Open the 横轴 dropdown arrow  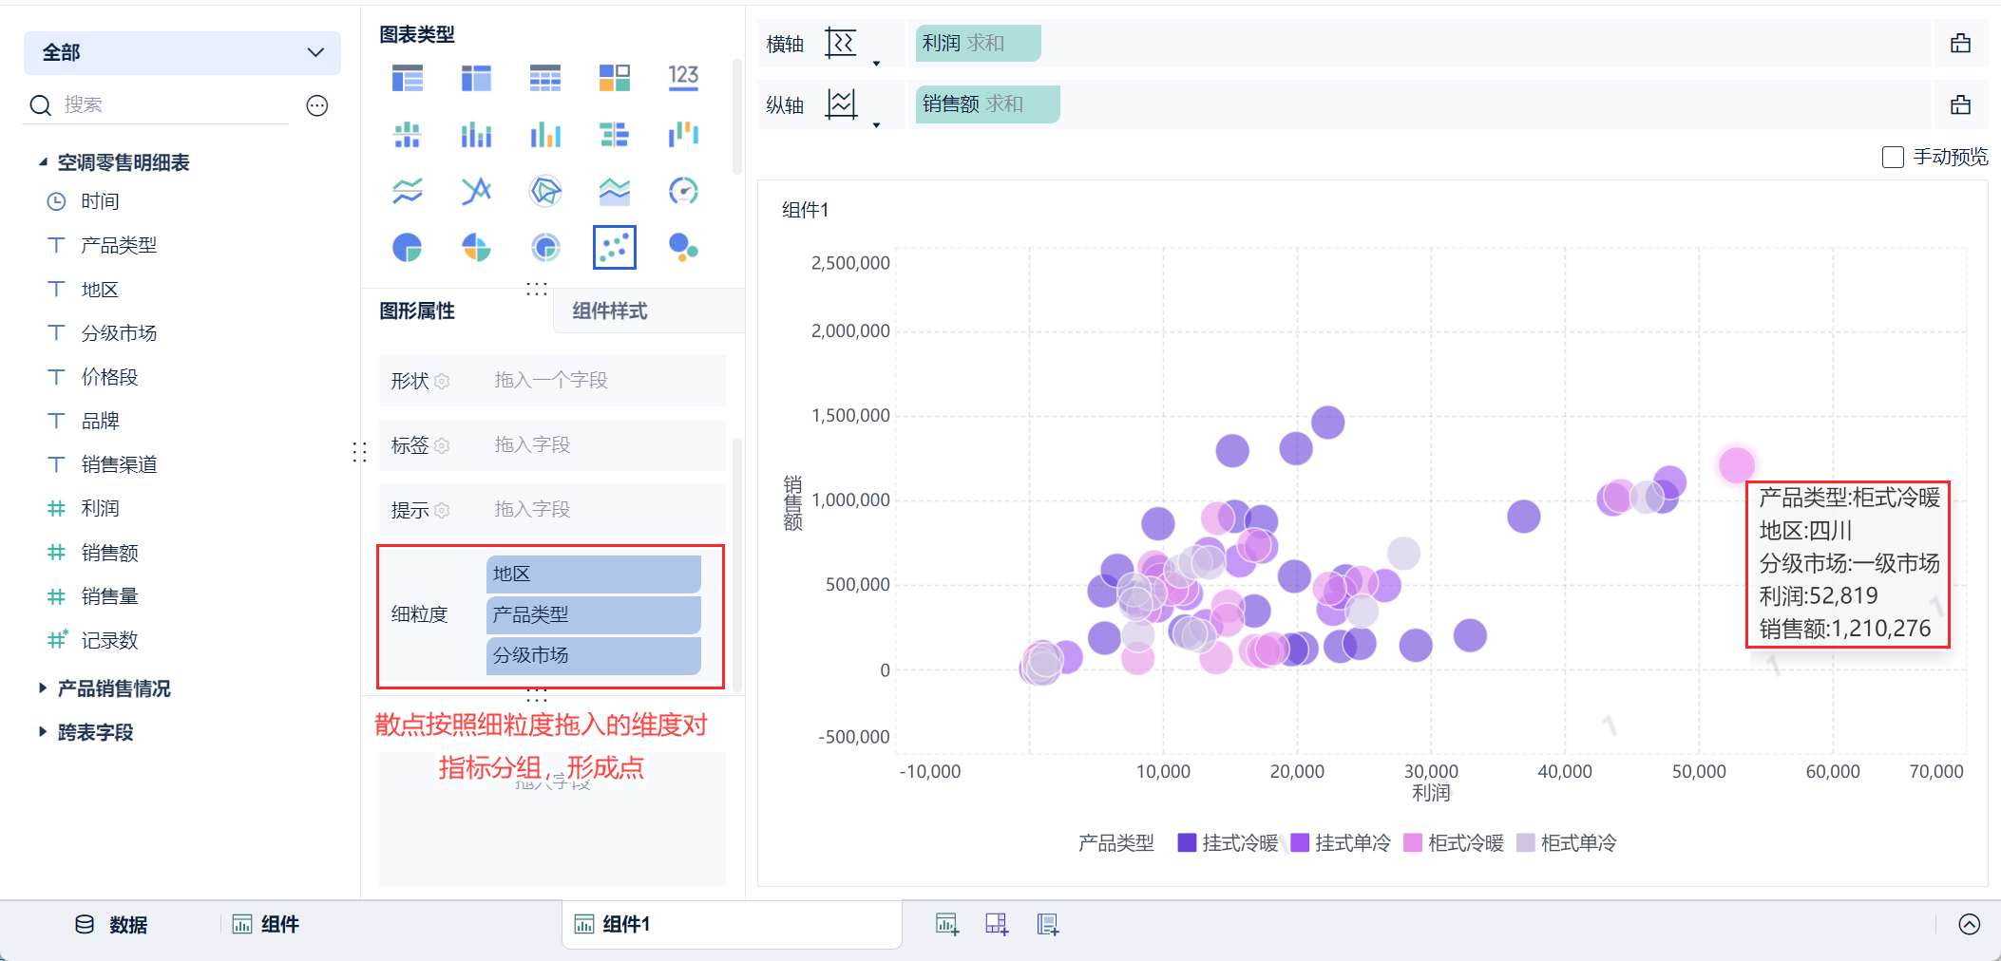(x=876, y=64)
